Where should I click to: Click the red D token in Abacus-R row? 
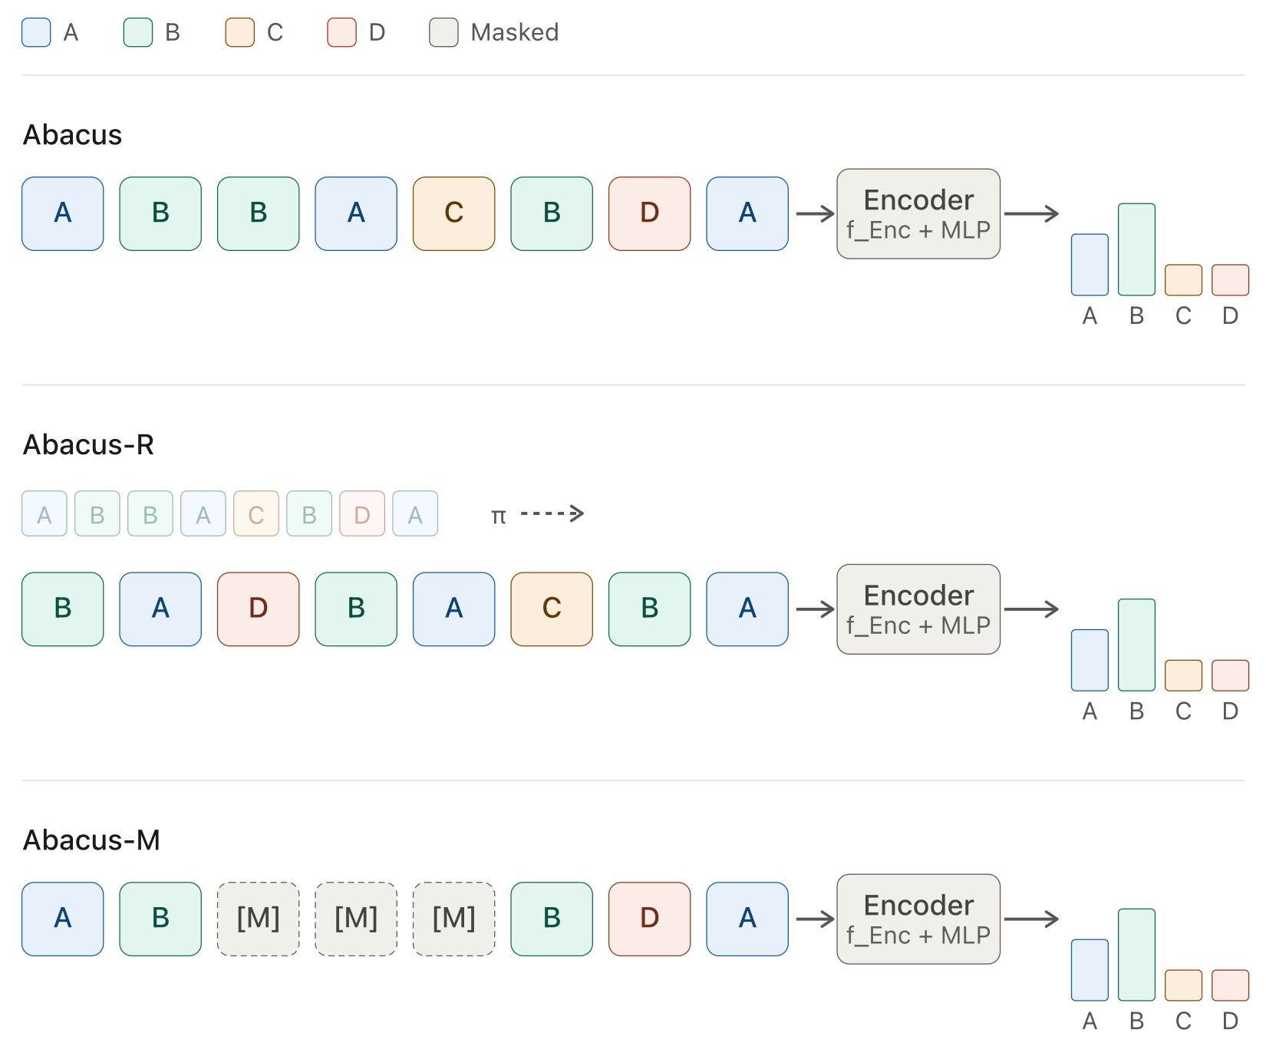tap(258, 609)
